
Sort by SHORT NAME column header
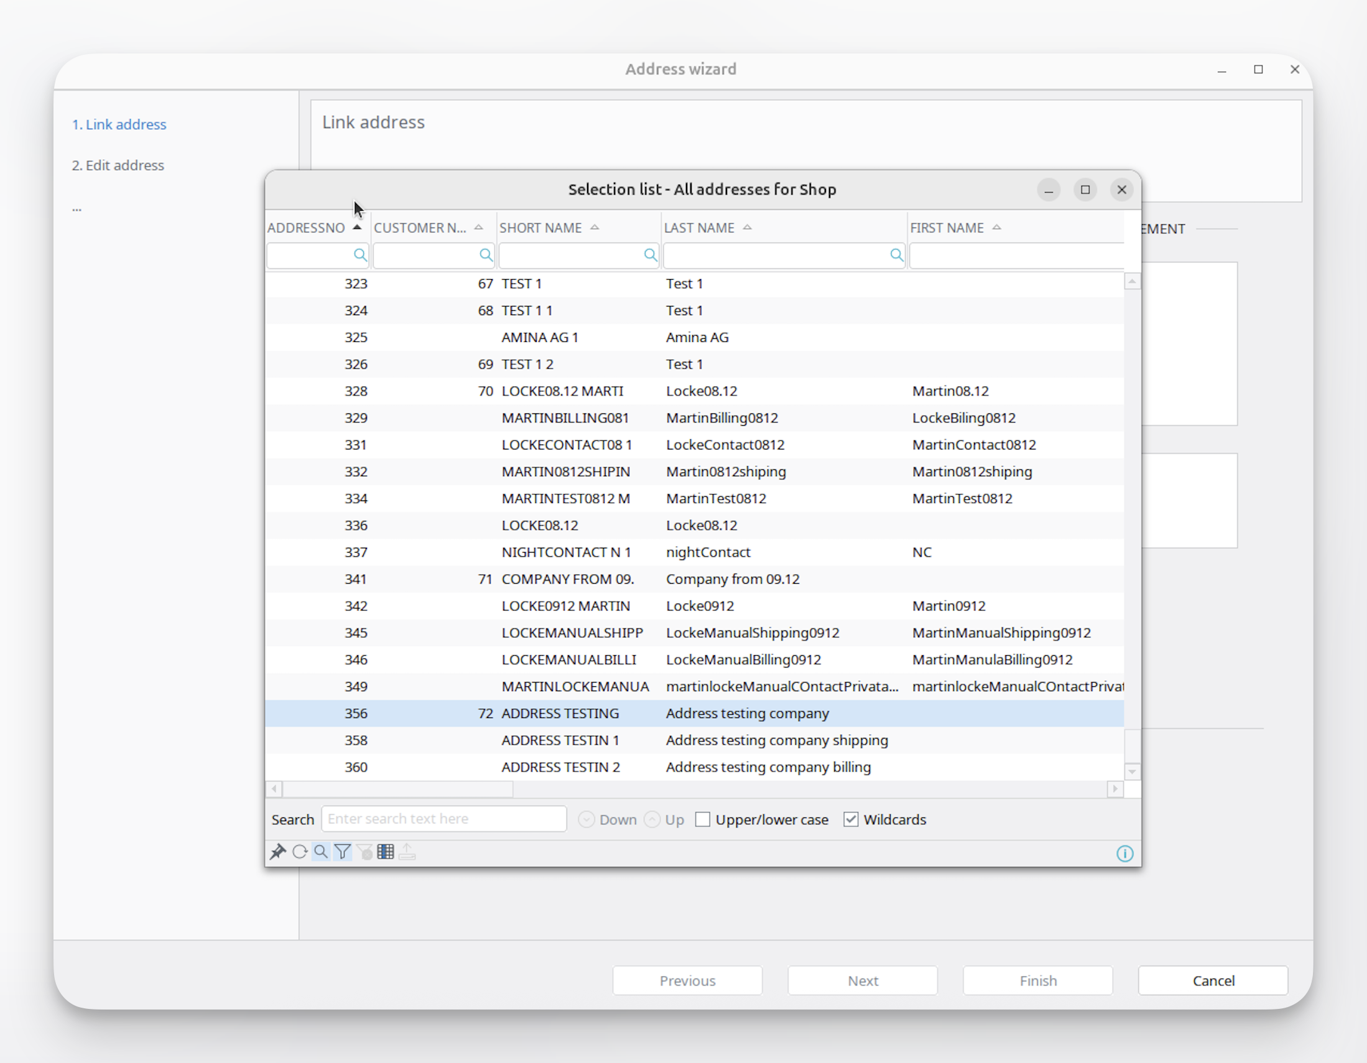click(541, 228)
